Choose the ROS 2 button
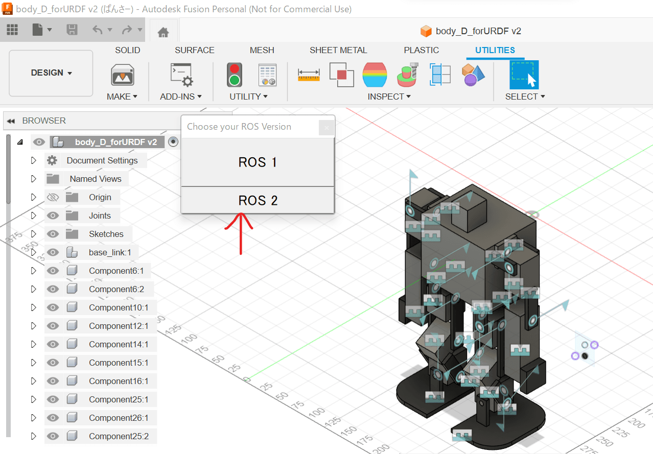This screenshot has height=454, width=653. [x=258, y=201]
